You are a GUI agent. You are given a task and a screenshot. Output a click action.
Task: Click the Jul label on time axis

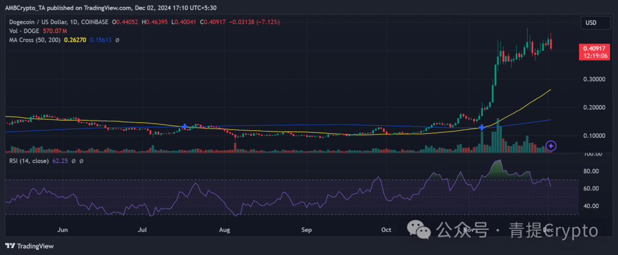143,230
